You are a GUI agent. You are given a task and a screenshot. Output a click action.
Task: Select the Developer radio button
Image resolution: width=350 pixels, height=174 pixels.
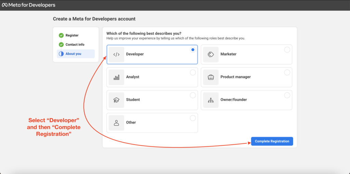click(193, 50)
